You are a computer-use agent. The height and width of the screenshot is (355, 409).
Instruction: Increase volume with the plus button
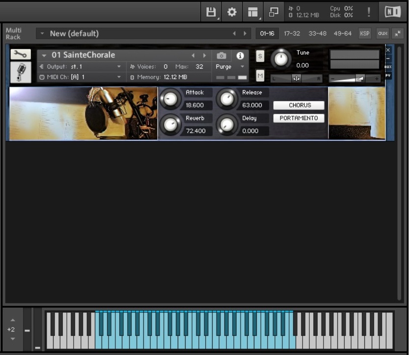click(x=377, y=78)
